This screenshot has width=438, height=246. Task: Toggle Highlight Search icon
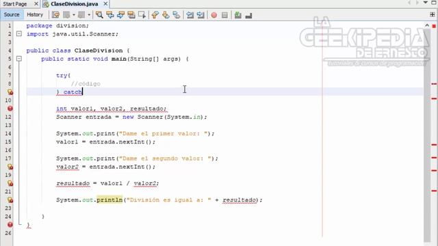pyautogui.click(x=131, y=15)
